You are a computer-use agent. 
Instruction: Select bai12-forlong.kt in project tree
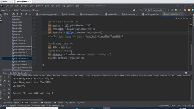coord(21,40)
